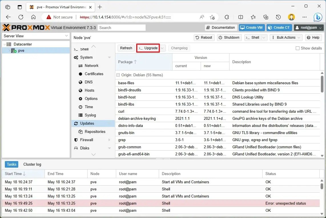This screenshot has width=326, height=218.
Task: Open the Documentation link
Action: pos(221,28)
